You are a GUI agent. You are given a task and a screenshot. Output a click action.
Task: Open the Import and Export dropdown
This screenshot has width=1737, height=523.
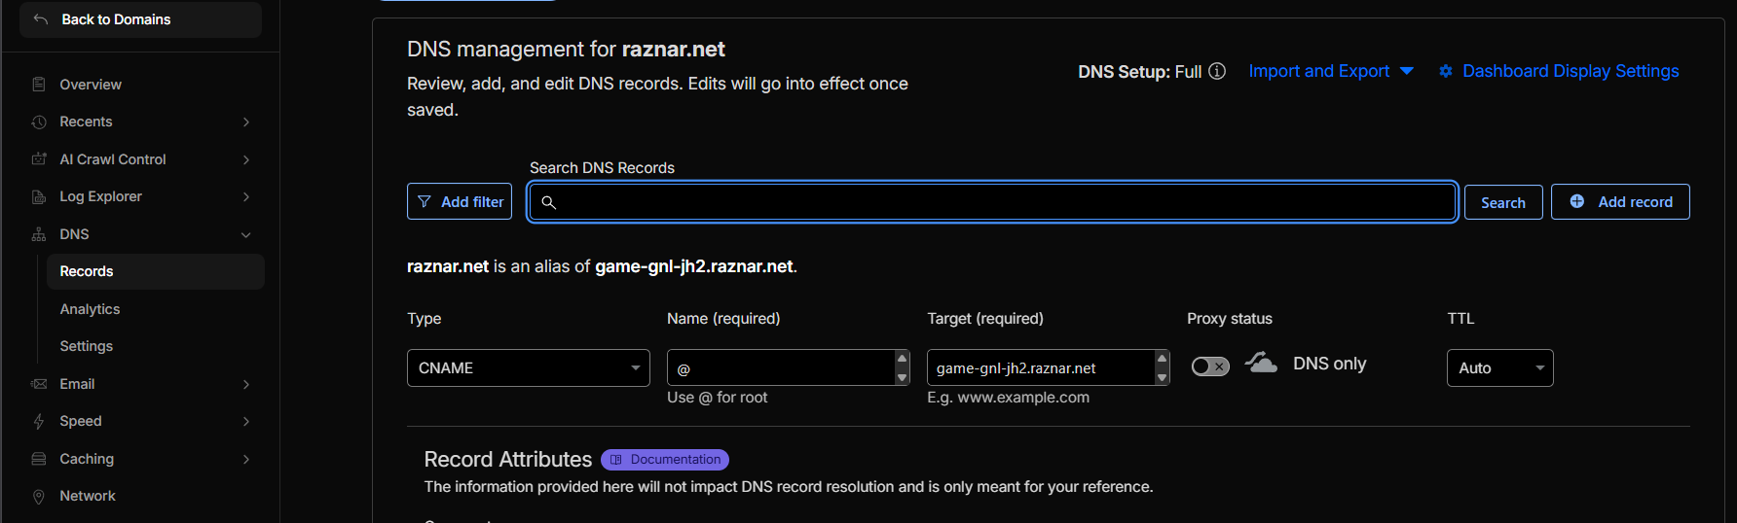pos(1330,71)
